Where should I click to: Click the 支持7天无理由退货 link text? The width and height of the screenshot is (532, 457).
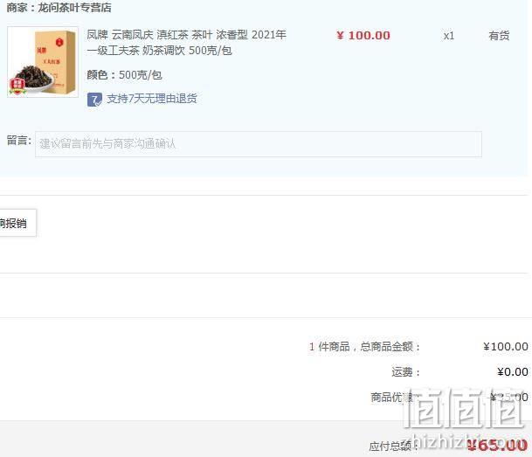pyautogui.click(x=152, y=99)
